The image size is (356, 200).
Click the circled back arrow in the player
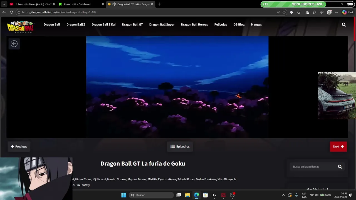[14, 44]
